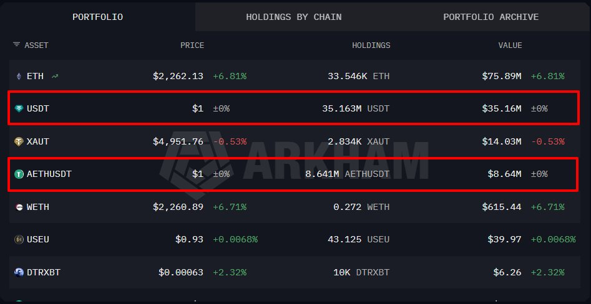
Task: Click the Asset column header
Action: click(x=36, y=45)
